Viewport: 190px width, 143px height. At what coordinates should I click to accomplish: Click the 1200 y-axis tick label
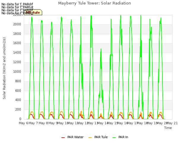[x=17, y=62]
